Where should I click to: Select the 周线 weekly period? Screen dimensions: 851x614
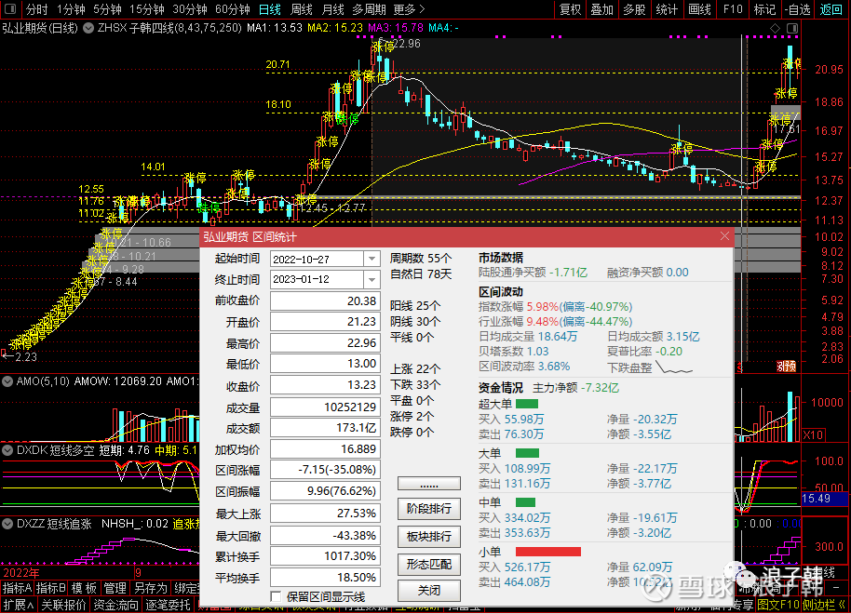pos(302,9)
